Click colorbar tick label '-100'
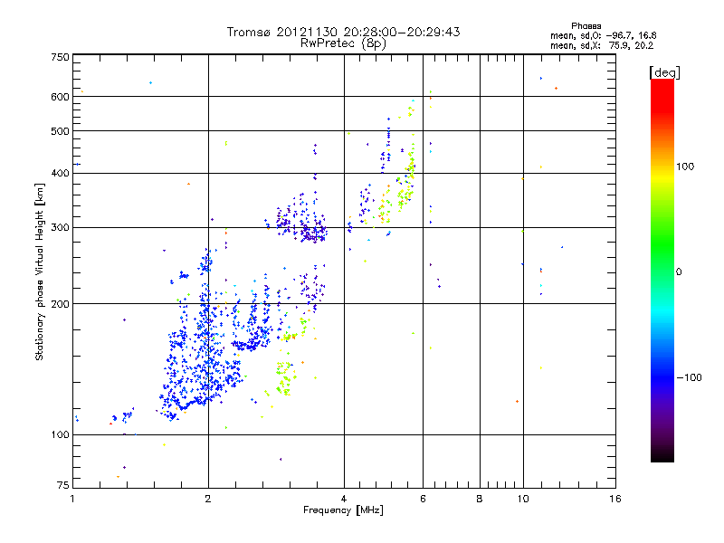This screenshot has height=543, width=724. [690, 377]
